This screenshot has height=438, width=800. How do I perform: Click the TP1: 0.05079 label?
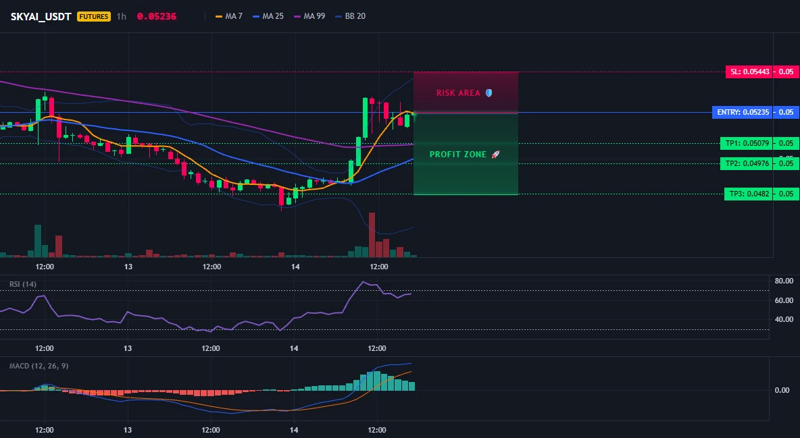click(747, 143)
